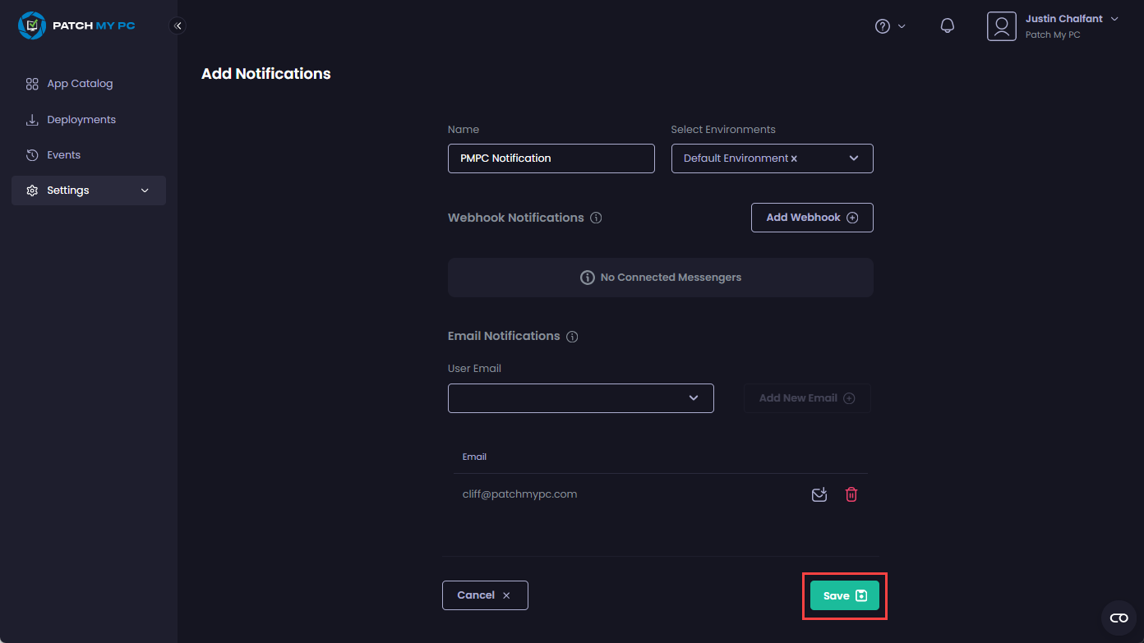Click the Patch My PC logo
Screen dimensions: 1144x643
77,25
